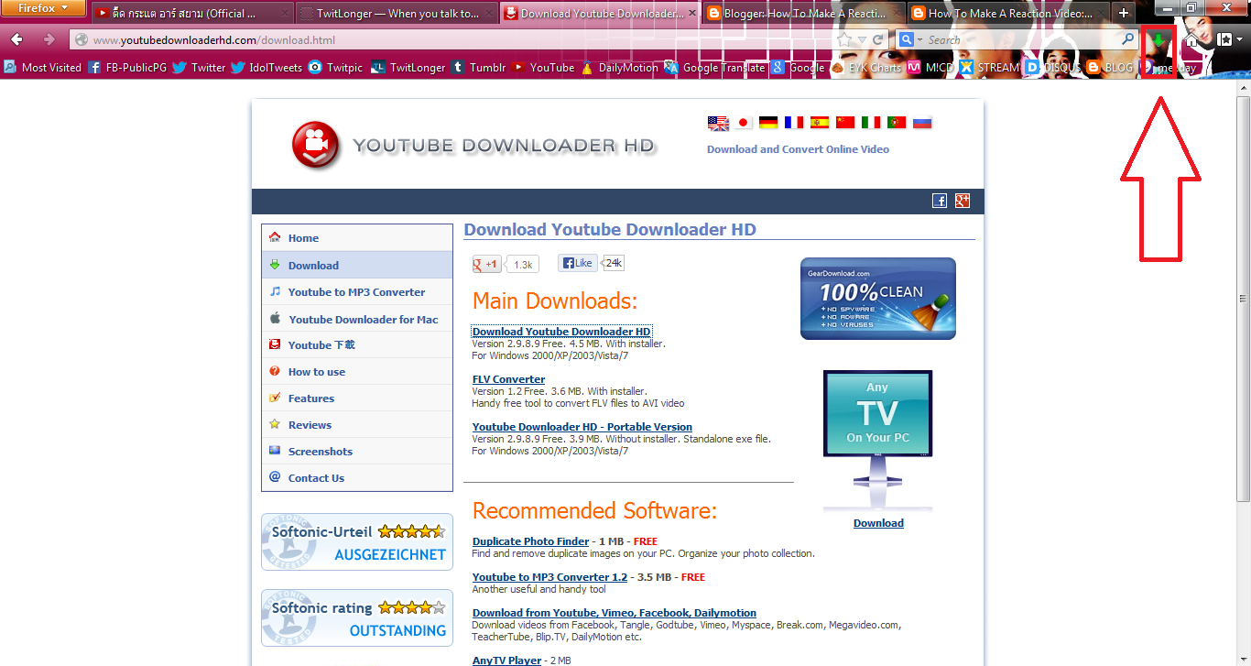Select the Portuguese flag language

pos(897,122)
